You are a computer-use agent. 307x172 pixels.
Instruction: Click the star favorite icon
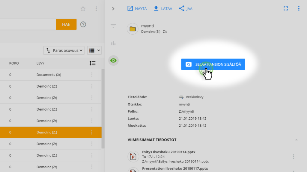pos(83,9)
